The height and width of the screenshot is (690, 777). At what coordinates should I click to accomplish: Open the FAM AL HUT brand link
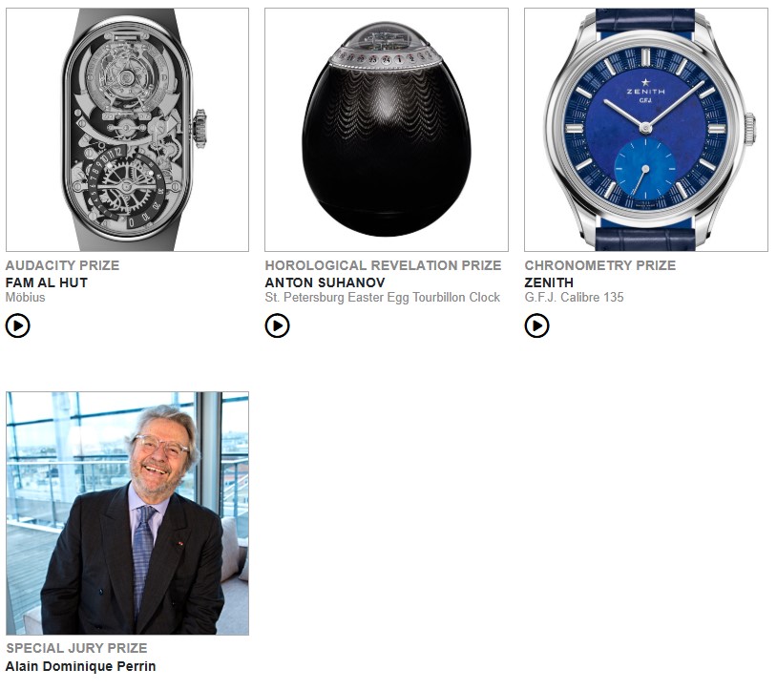click(47, 282)
